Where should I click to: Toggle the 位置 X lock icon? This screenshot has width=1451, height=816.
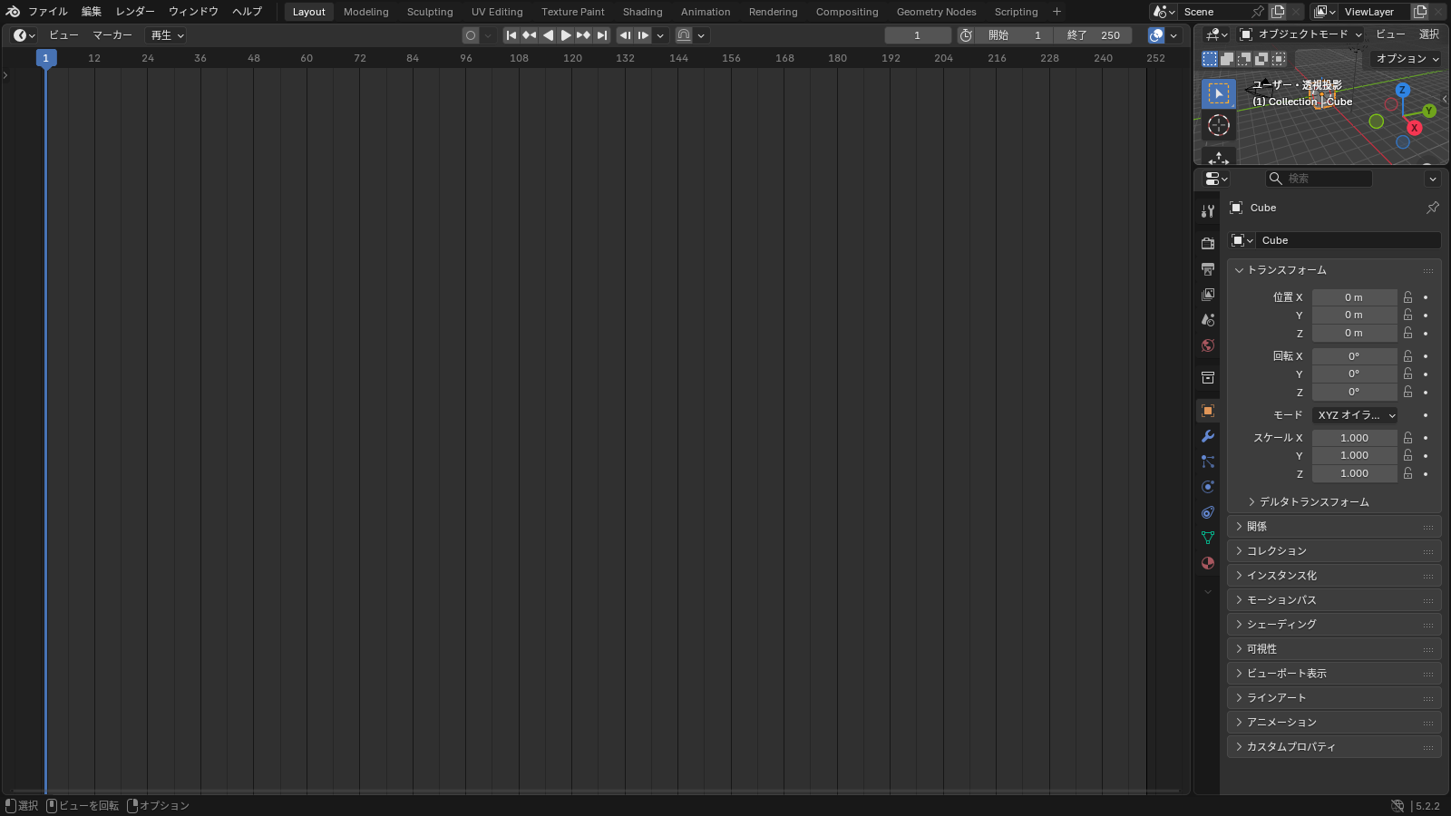click(1408, 297)
